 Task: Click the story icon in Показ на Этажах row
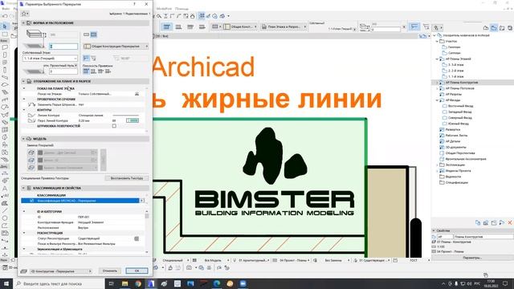click(137, 94)
